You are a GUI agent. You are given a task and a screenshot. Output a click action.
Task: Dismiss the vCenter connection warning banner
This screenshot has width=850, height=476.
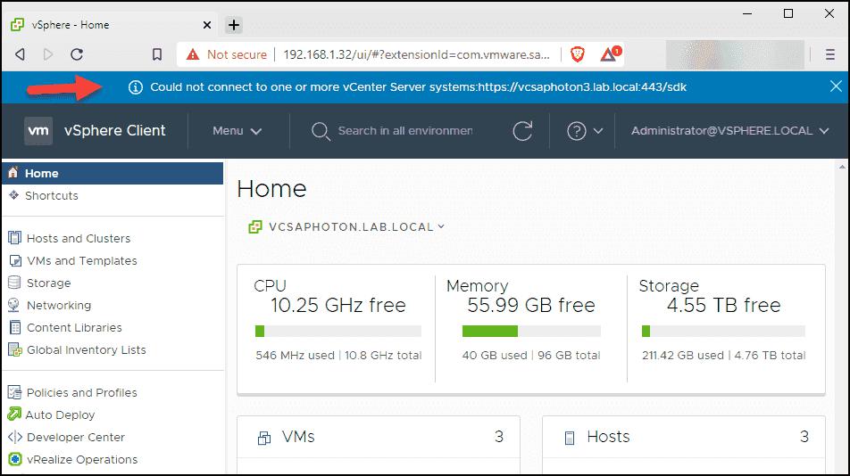836,86
